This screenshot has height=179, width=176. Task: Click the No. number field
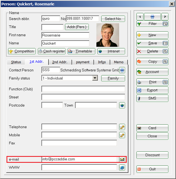coord(83,19)
